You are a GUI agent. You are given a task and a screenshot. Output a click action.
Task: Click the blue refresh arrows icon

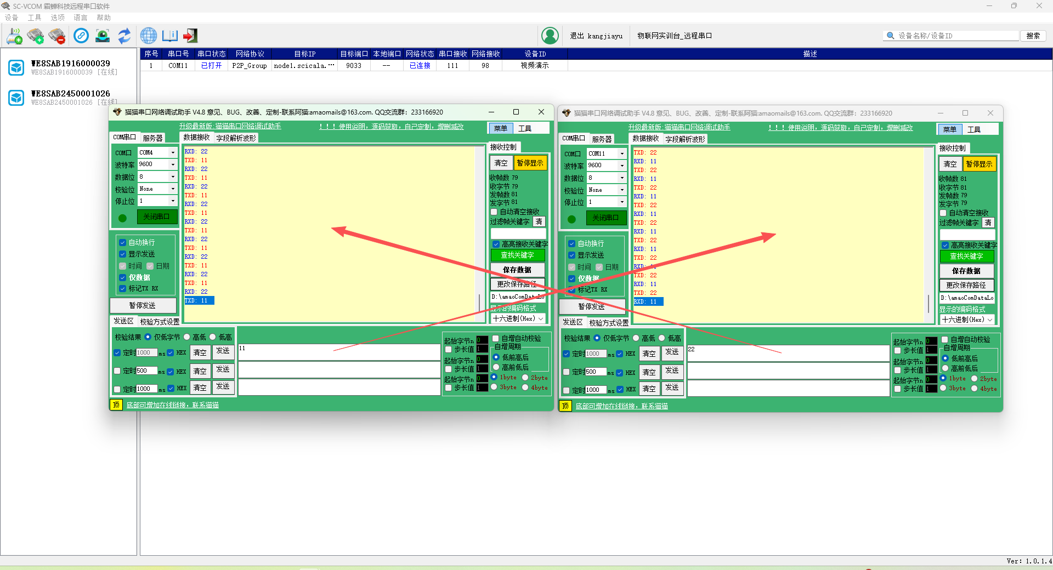tap(124, 36)
